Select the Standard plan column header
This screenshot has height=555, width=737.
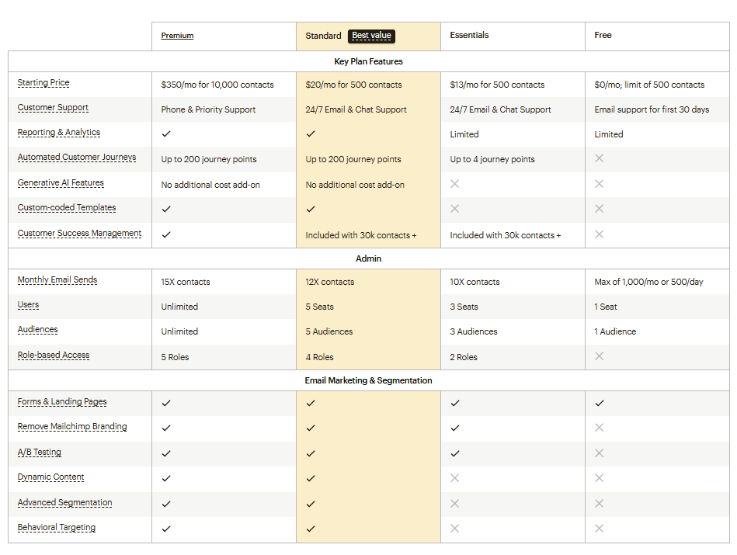tap(323, 36)
